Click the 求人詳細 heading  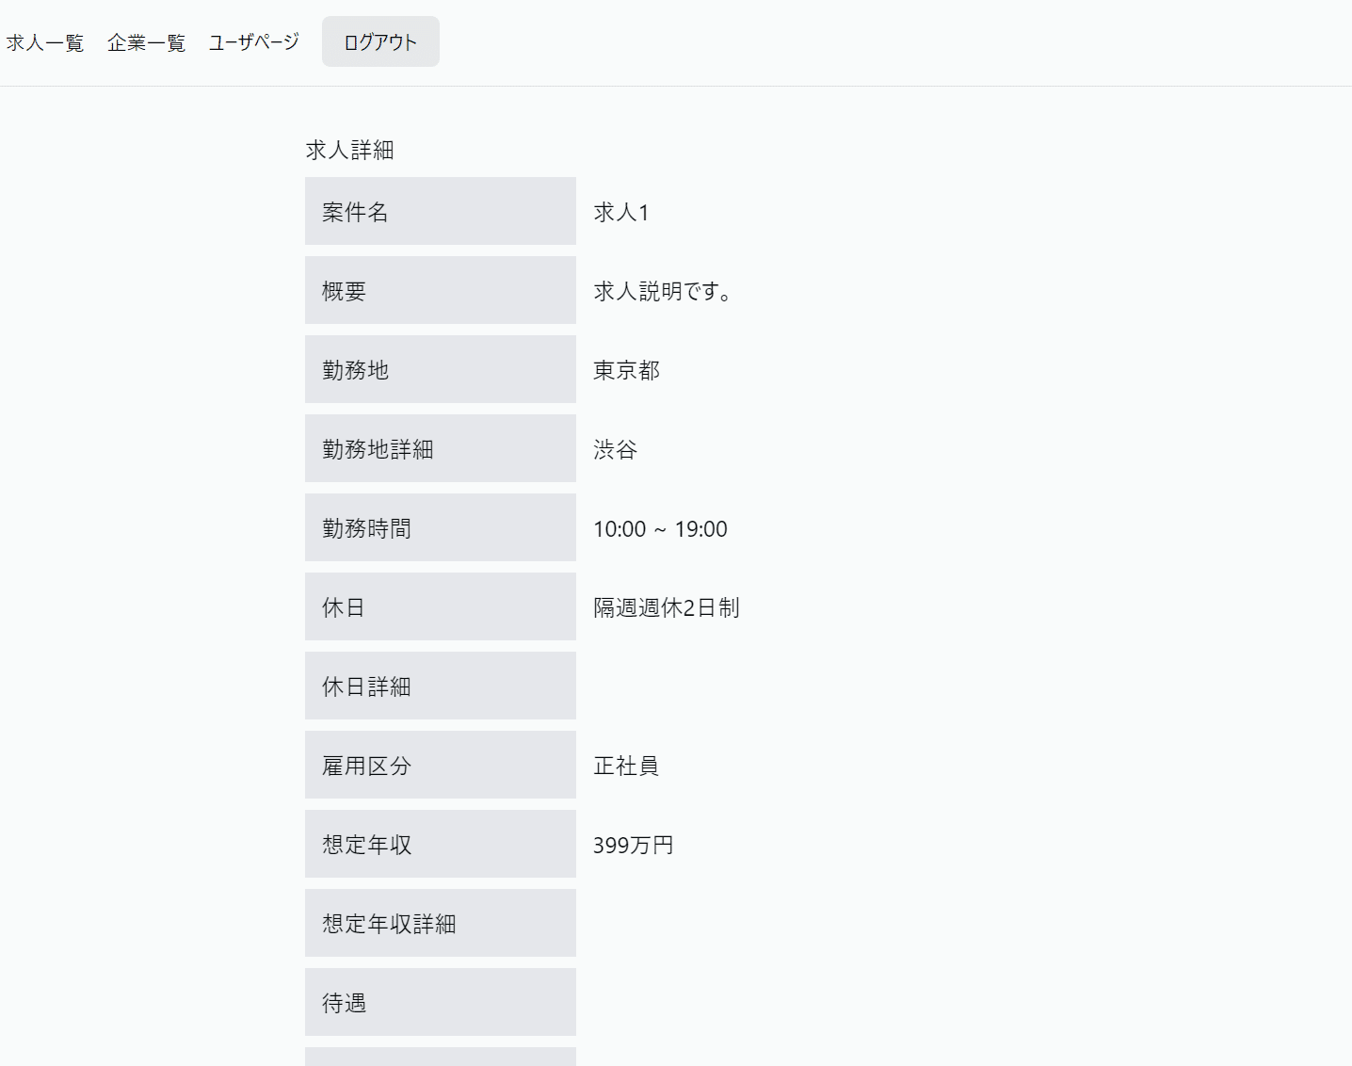(x=349, y=150)
